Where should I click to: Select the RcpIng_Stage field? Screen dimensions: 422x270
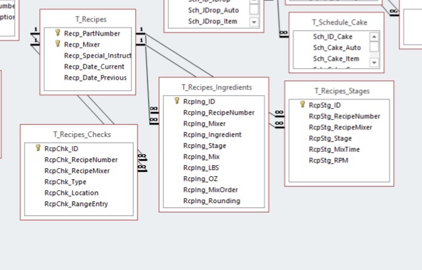(205, 146)
